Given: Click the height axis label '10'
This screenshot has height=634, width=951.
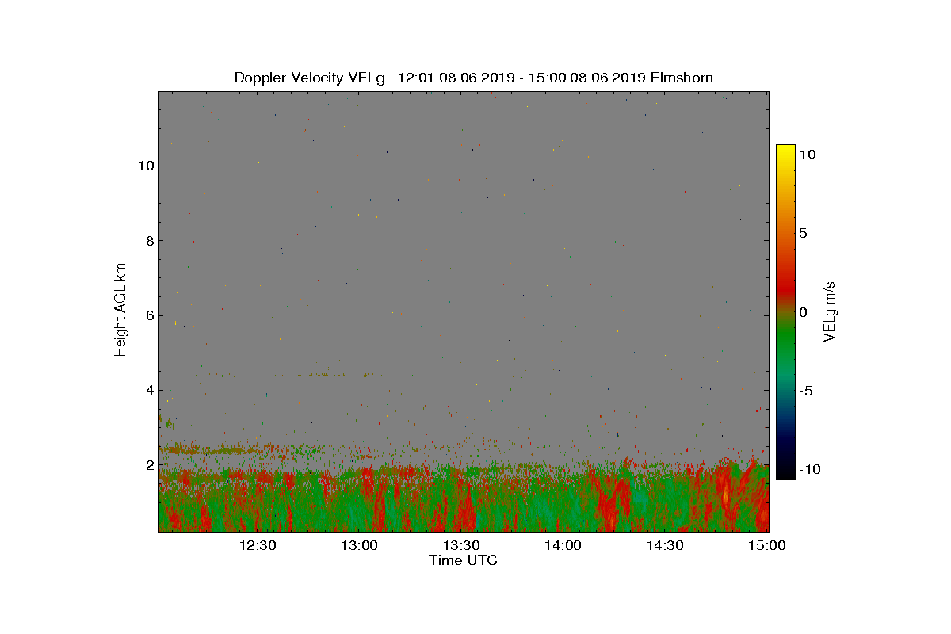Looking at the screenshot, I should pyautogui.click(x=145, y=166).
